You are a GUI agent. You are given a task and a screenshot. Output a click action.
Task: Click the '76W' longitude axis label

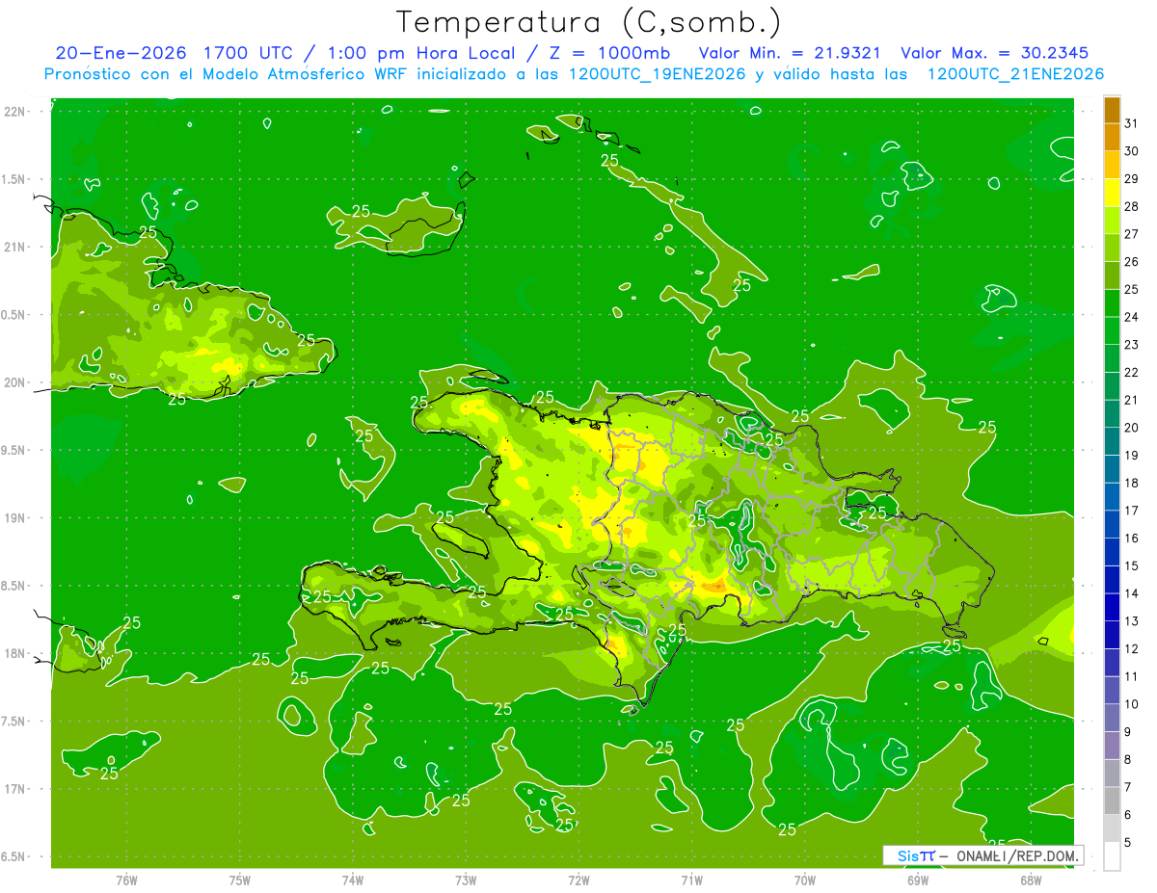click(x=126, y=880)
